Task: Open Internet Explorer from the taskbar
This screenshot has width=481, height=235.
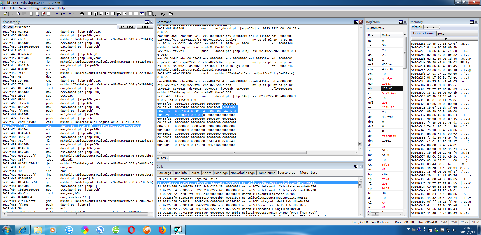Action: click(x=23, y=230)
